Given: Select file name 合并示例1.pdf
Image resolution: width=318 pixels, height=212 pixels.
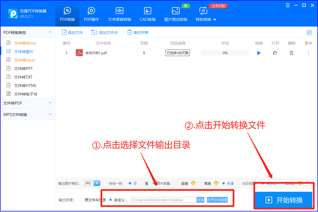Looking at the screenshot, I should click(96, 53).
